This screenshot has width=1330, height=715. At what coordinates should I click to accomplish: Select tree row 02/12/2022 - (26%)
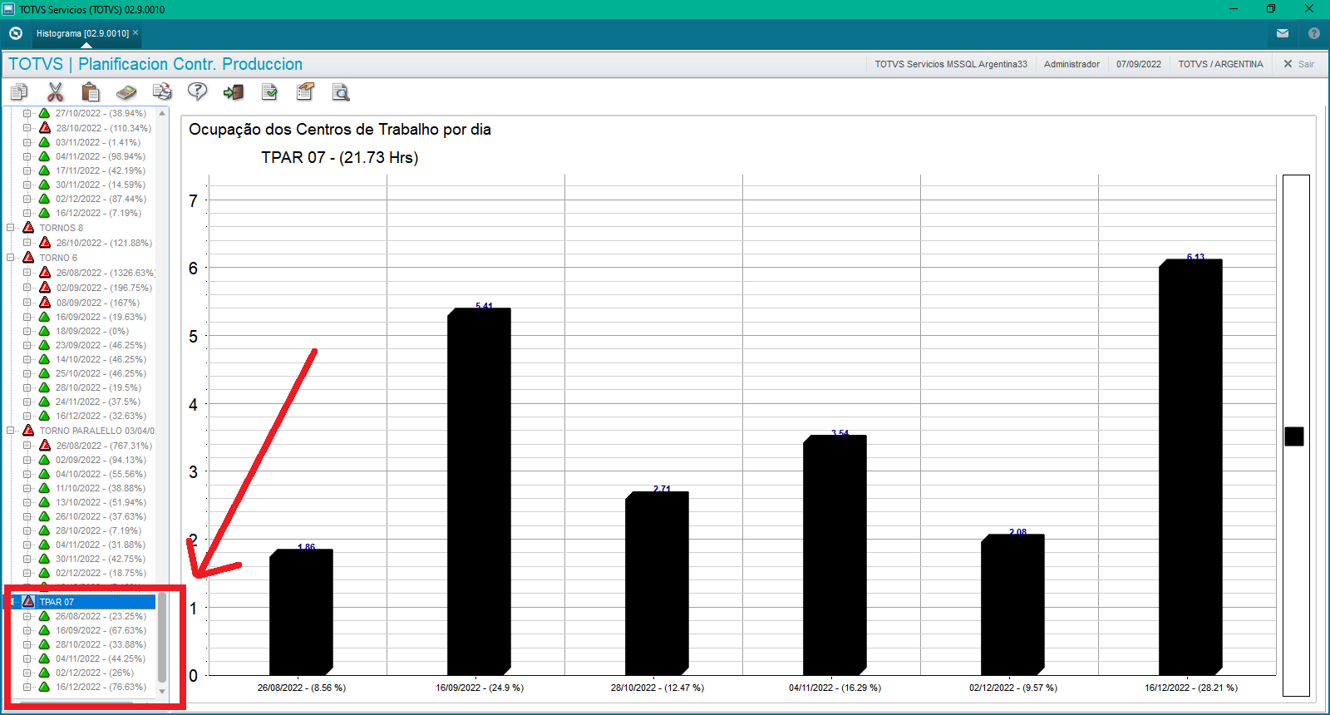coord(95,673)
